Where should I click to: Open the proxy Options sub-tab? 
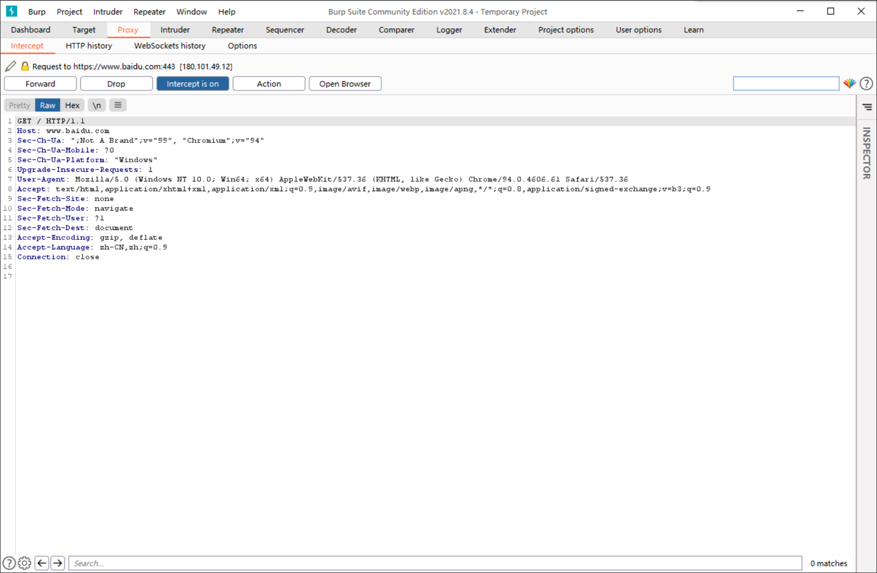click(x=242, y=46)
